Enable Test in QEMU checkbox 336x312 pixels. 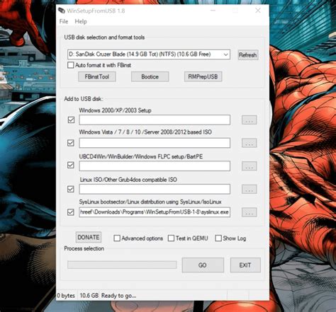(x=171, y=238)
